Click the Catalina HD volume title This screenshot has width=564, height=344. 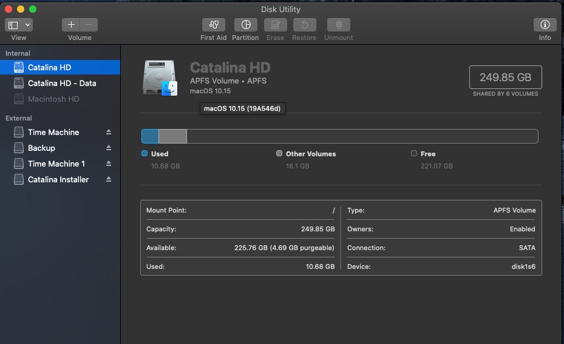point(230,67)
